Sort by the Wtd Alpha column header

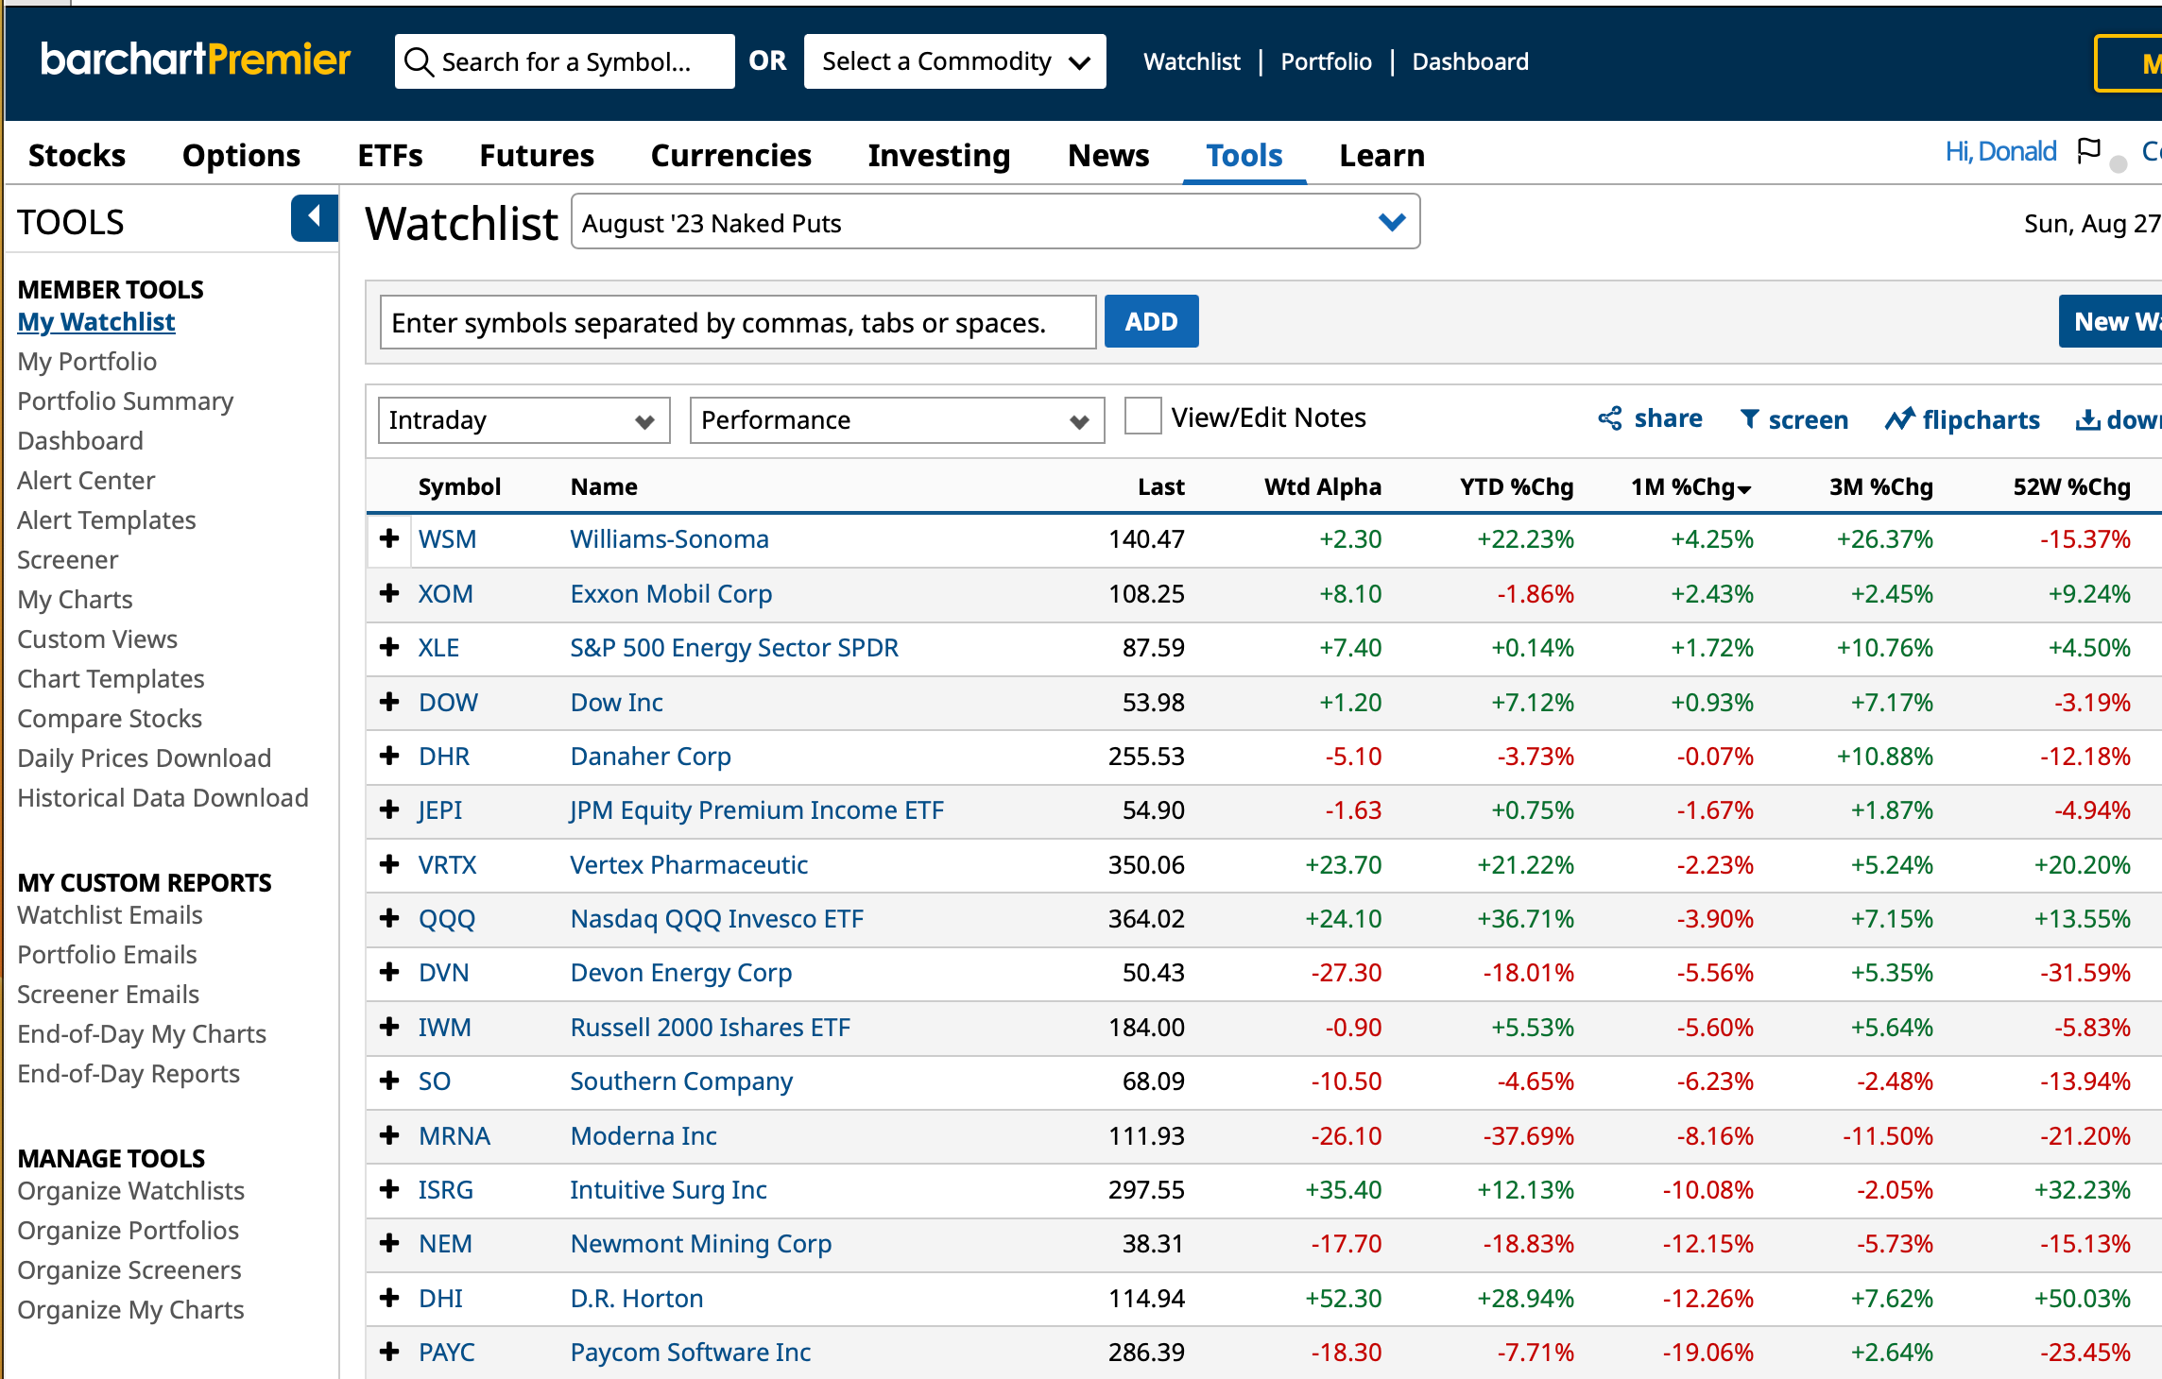tap(1323, 486)
